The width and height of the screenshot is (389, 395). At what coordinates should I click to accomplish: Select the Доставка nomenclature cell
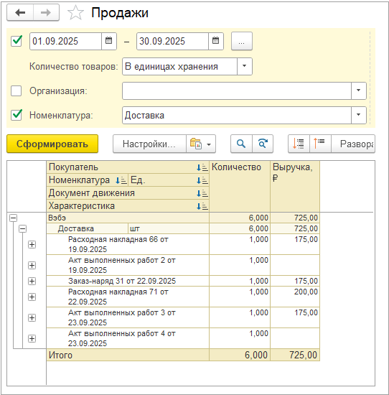coord(88,228)
